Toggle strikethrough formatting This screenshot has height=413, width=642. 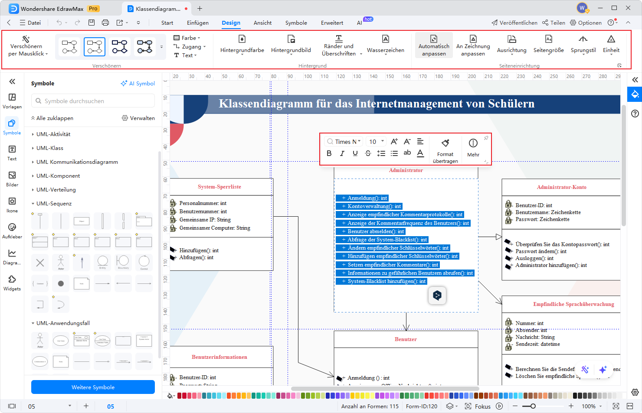pos(368,153)
